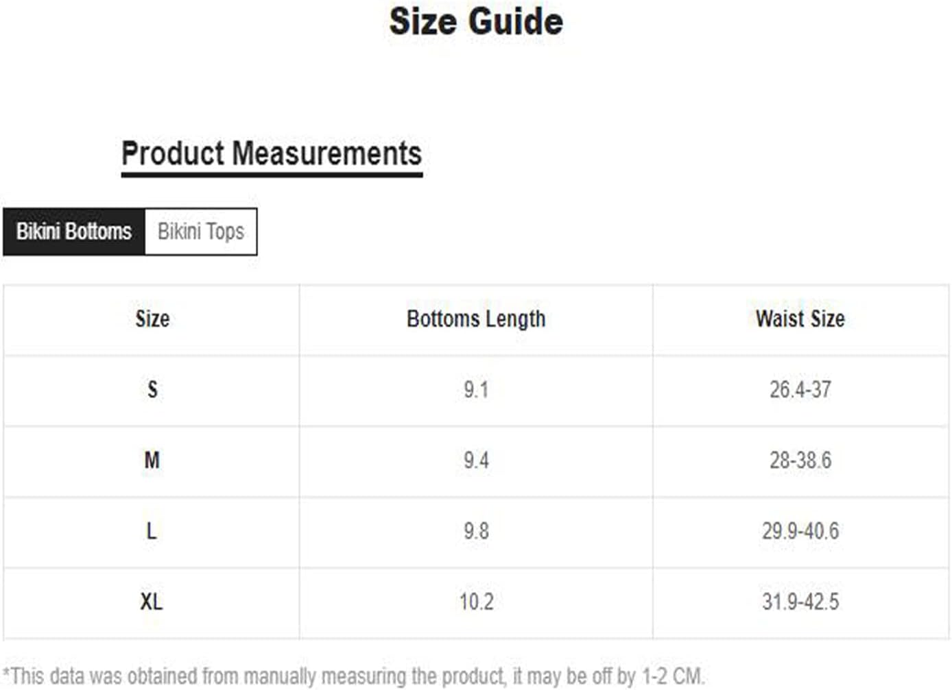Click the 9.1 bottoms length cell
This screenshot has height=690, width=952.
476,390
